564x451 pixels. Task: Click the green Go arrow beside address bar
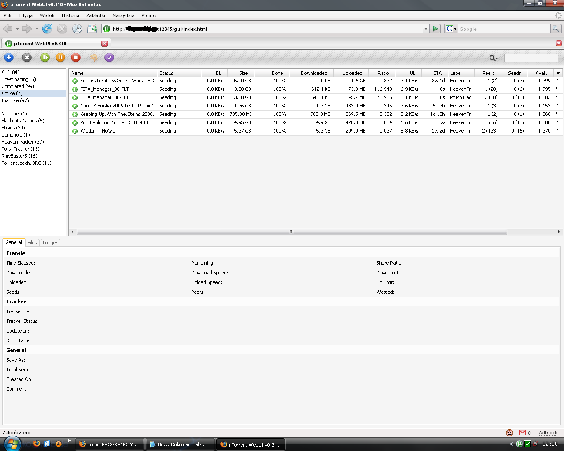435,29
